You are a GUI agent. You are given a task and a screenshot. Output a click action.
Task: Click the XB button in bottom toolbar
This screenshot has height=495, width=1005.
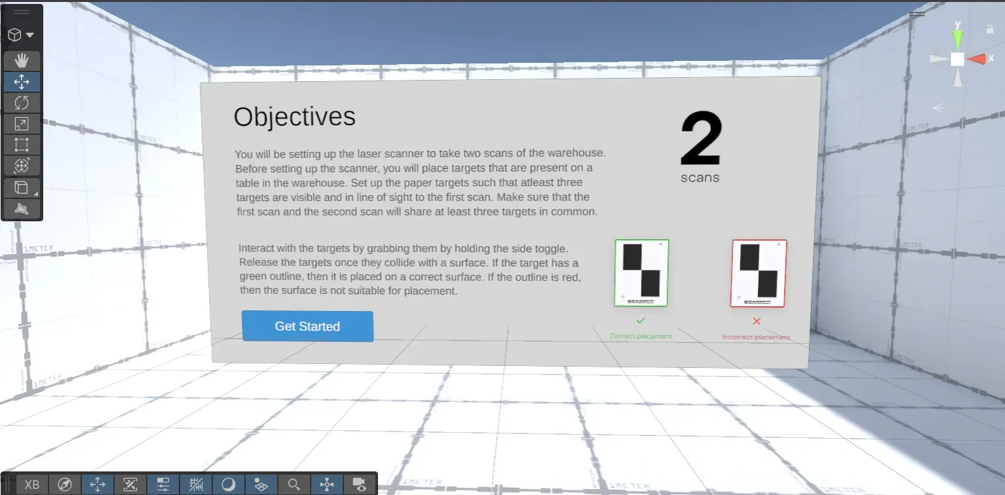pyautogui.click(x=32, y=485)
